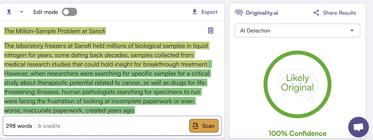Click the Likely Original result circle

pos(297,82)
